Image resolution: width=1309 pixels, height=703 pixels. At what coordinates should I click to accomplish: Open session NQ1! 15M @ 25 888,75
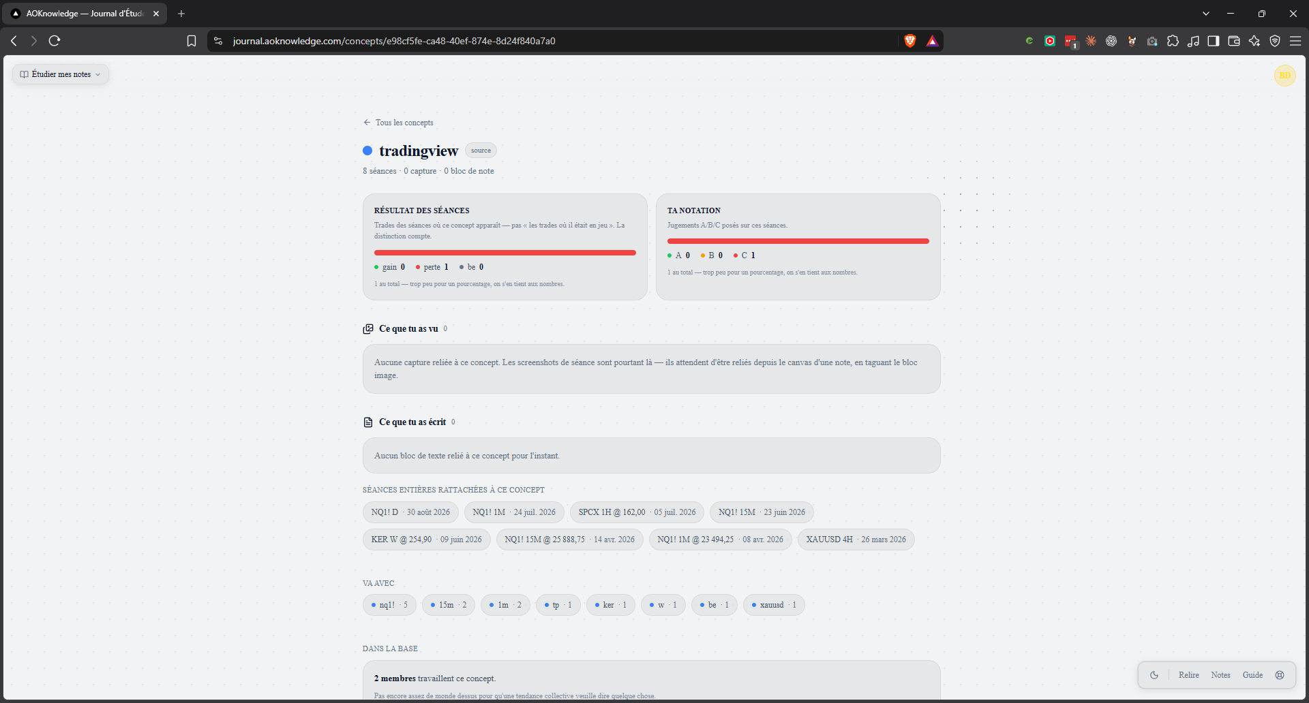(569, 540)
